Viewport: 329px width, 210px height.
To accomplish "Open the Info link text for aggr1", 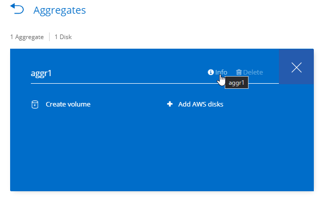I will coord(221,73).
